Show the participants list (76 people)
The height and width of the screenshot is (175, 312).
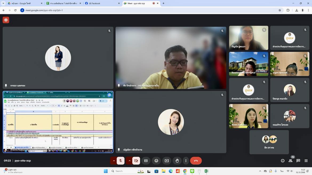coord(290,161)
